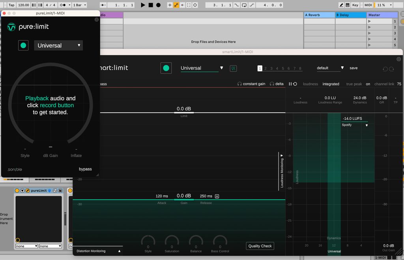Viewport: 404px width, 260px height.
Task: Click the Play button in Live's transport bar
Action: [x=142, y=5]
